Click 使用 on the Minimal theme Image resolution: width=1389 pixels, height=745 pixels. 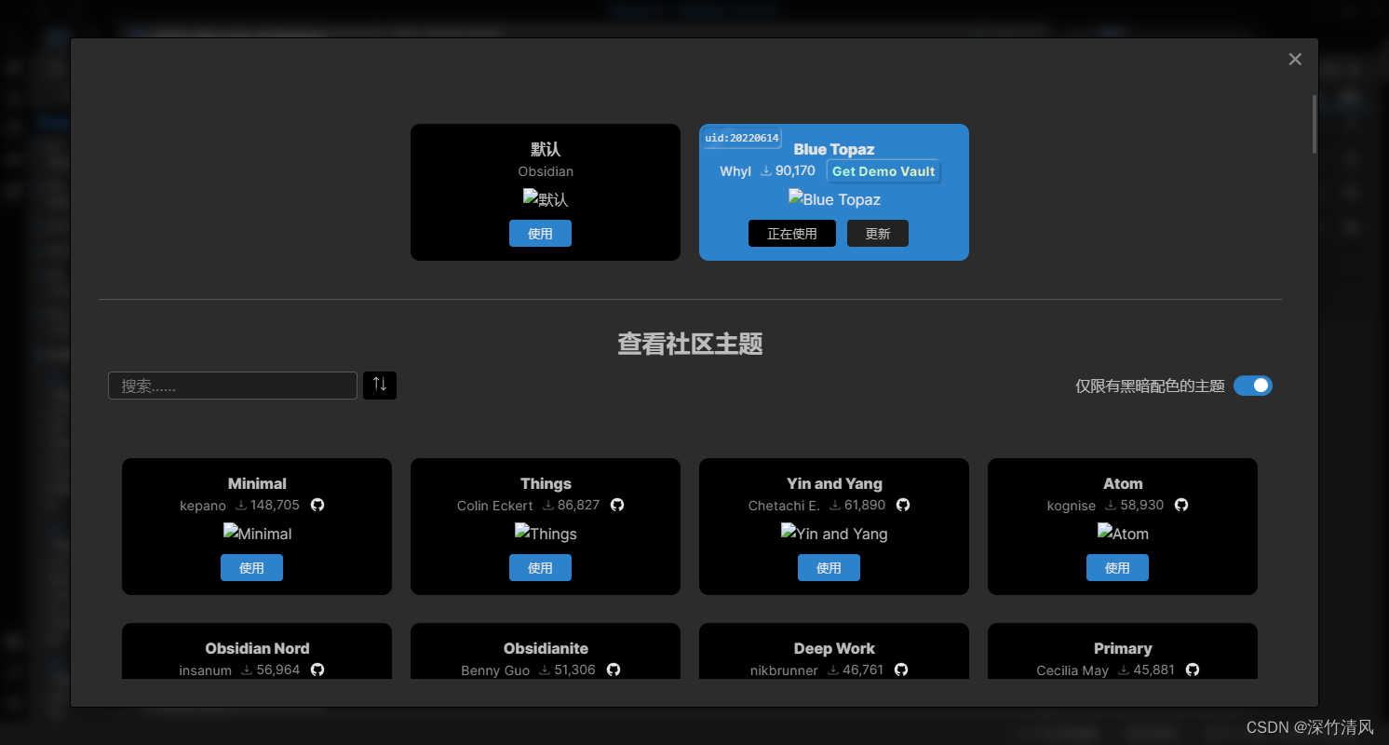tap(251, 567)
